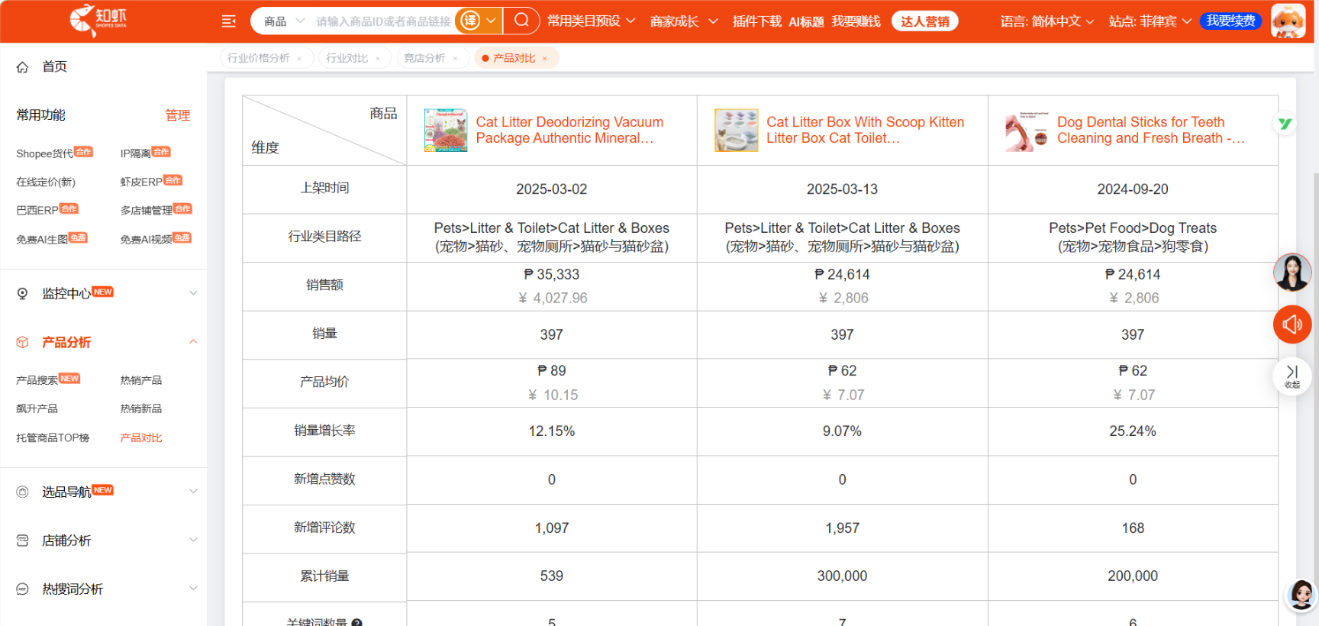1319x626 pixels.
Task: Click the help icon beside 关键词数量
Action: coord(356,622)
